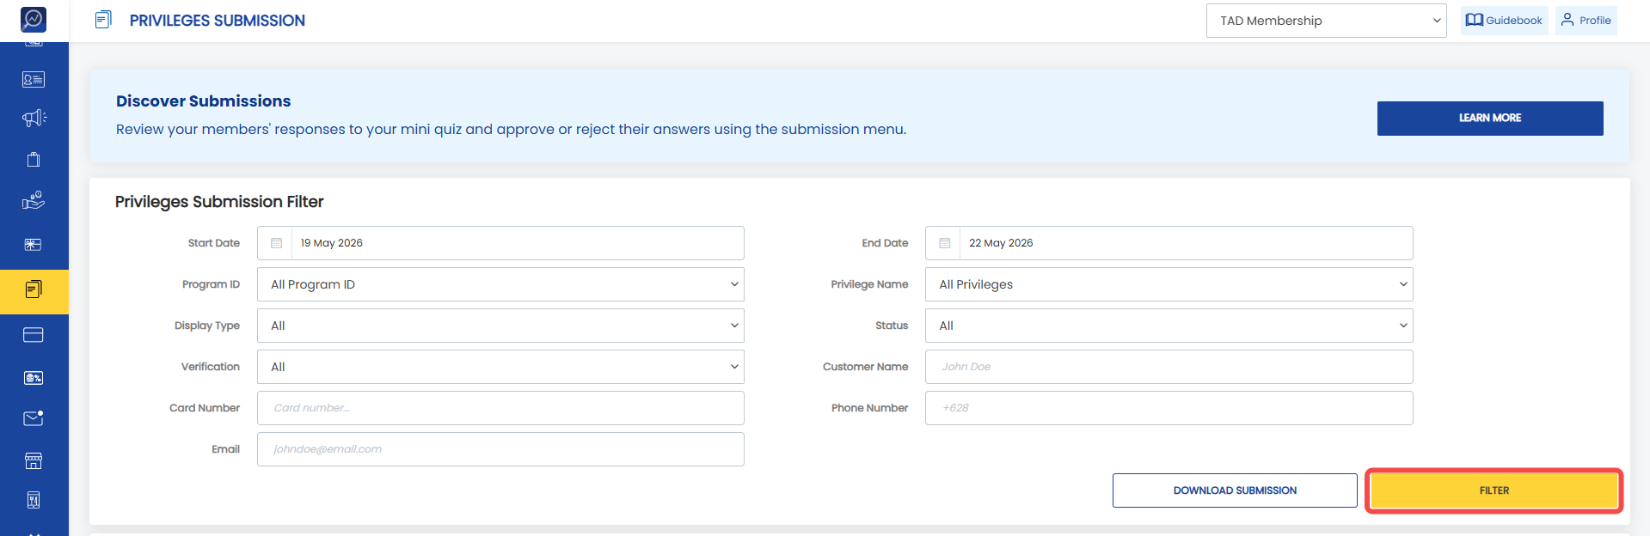Click the Discover Submissions heading

pyautogui.click(x=203, y=101)
